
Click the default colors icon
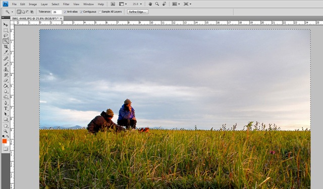tap(4, 136)
